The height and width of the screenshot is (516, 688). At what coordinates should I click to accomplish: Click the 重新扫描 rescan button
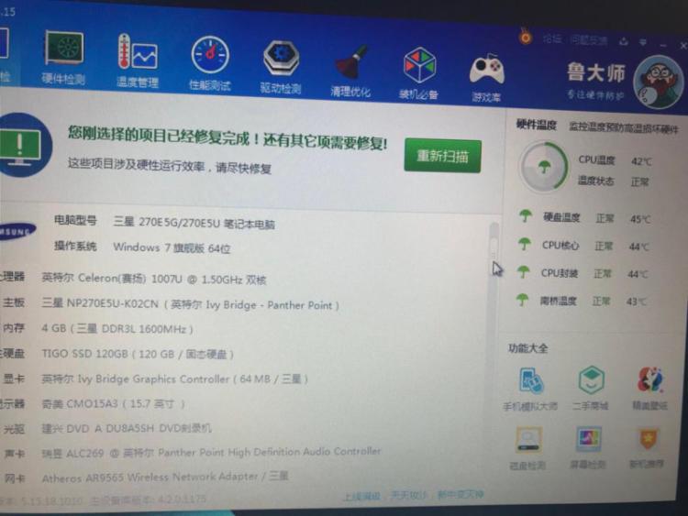[x=442, y=156]
